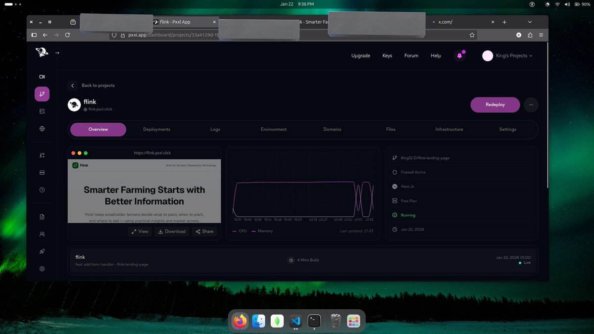Download the site preview screenshot
The height and width of the screenshot is (334, 594).
tap(171, 232)
